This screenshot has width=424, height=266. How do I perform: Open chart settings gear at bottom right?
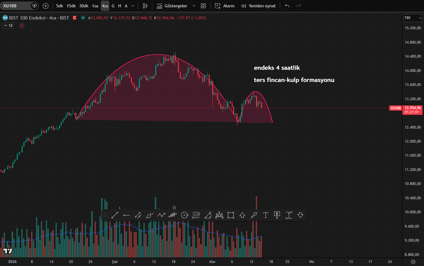(413, 262)
